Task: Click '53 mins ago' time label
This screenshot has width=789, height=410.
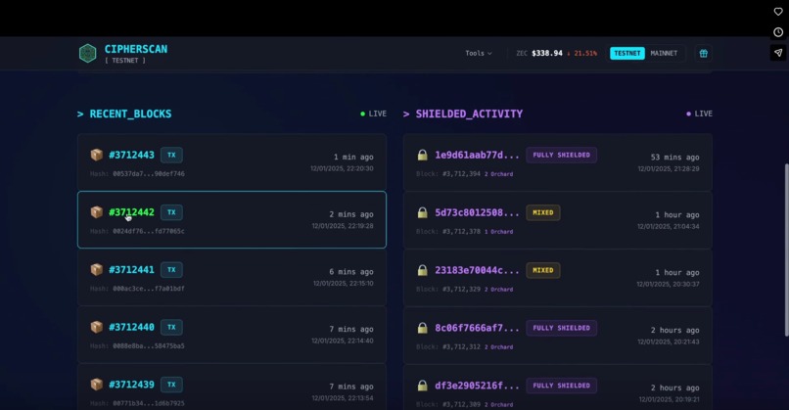Action: [674, 157]
